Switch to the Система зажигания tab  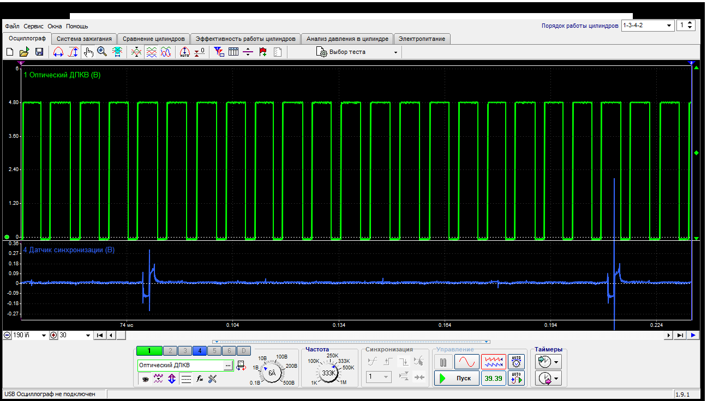pyautogui.click(x=85, y=39)
